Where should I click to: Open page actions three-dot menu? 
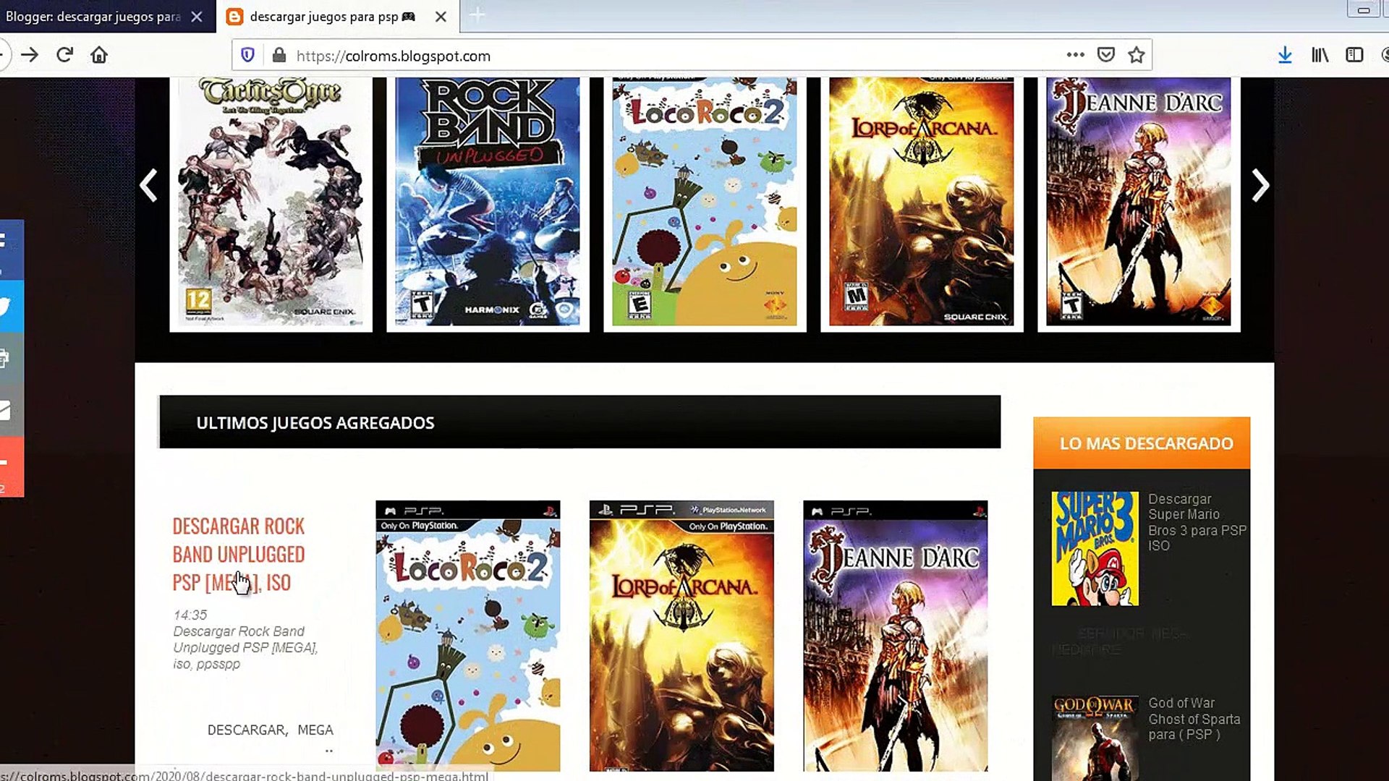(x=1075, y=55)
